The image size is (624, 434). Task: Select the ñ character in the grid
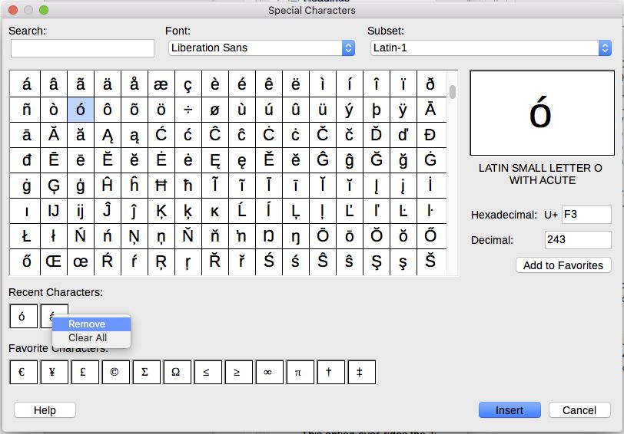[x=27, y=110]
